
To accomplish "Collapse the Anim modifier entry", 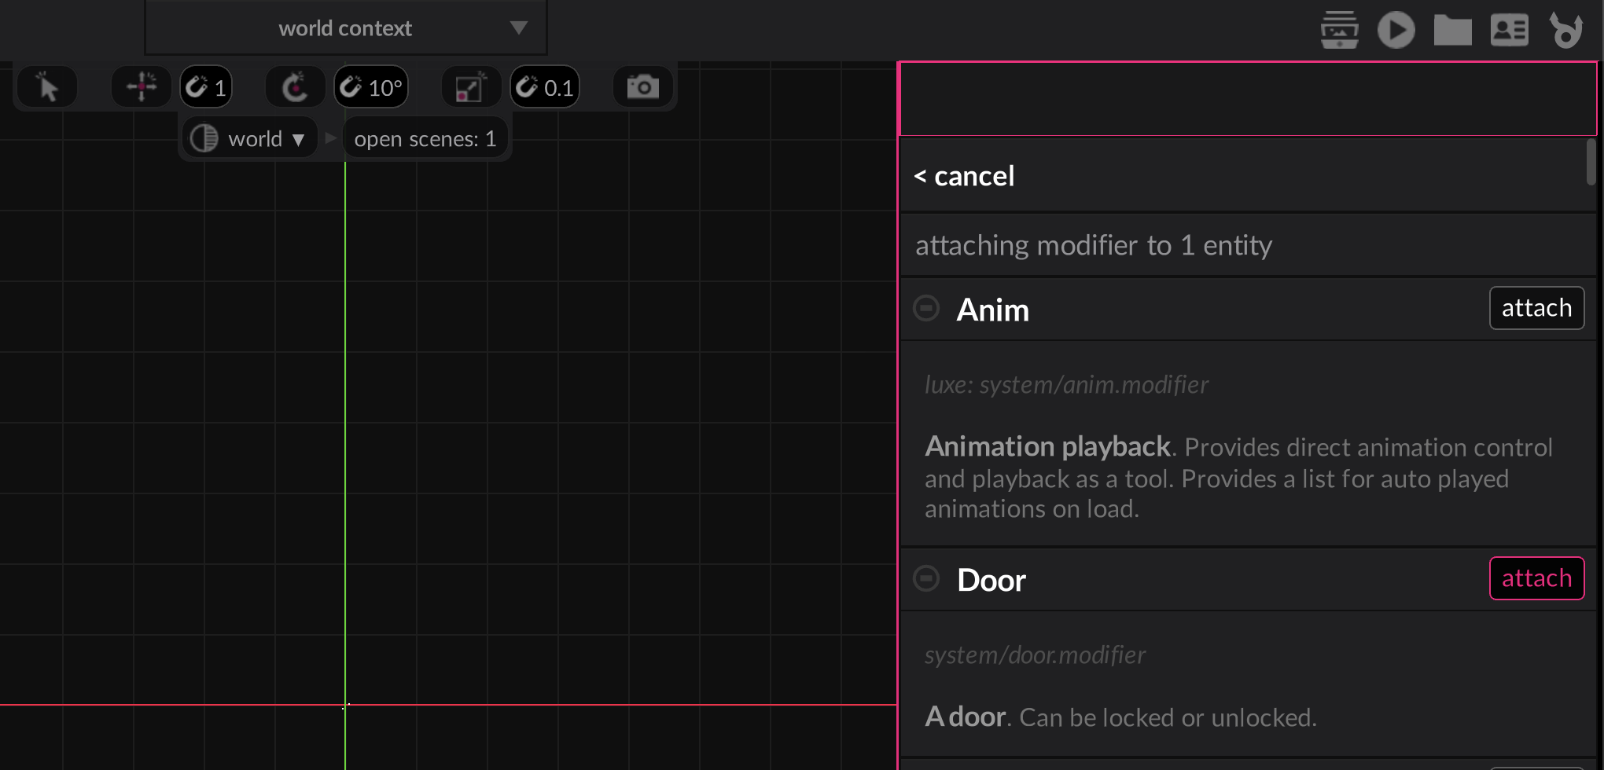I will [926, 308].
